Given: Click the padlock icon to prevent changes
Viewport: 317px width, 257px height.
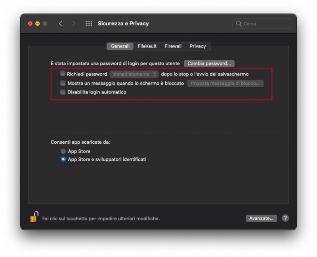Looking at the screenshot, I should 34,217.
